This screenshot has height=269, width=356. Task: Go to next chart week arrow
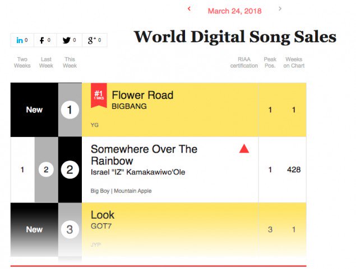[280, 9]
